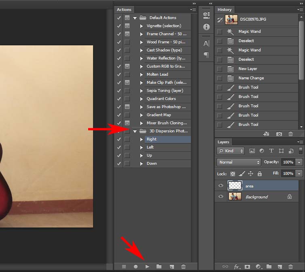The image size is (305, 272).
Task: Expand the Cast Shadow (type) action
Action: click(142, 50)
